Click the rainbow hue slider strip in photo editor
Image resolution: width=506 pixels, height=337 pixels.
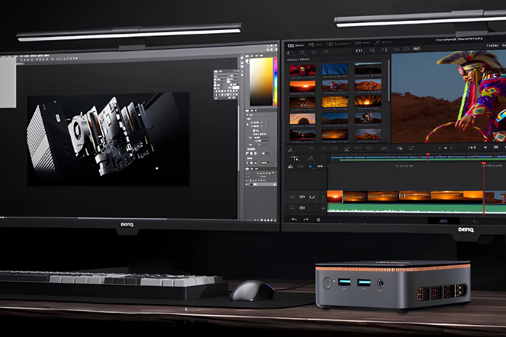click(275, 81)
